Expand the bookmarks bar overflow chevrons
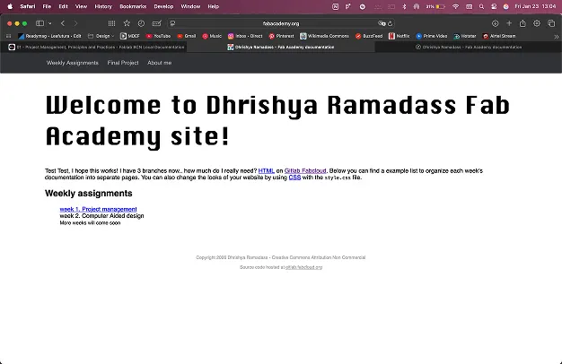562x364 pixels. point(557,37)
